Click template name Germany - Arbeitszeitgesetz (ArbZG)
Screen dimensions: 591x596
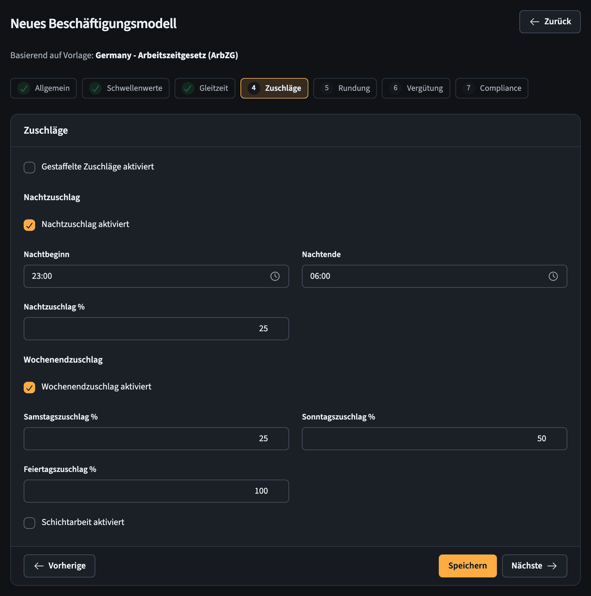[167, 55]
